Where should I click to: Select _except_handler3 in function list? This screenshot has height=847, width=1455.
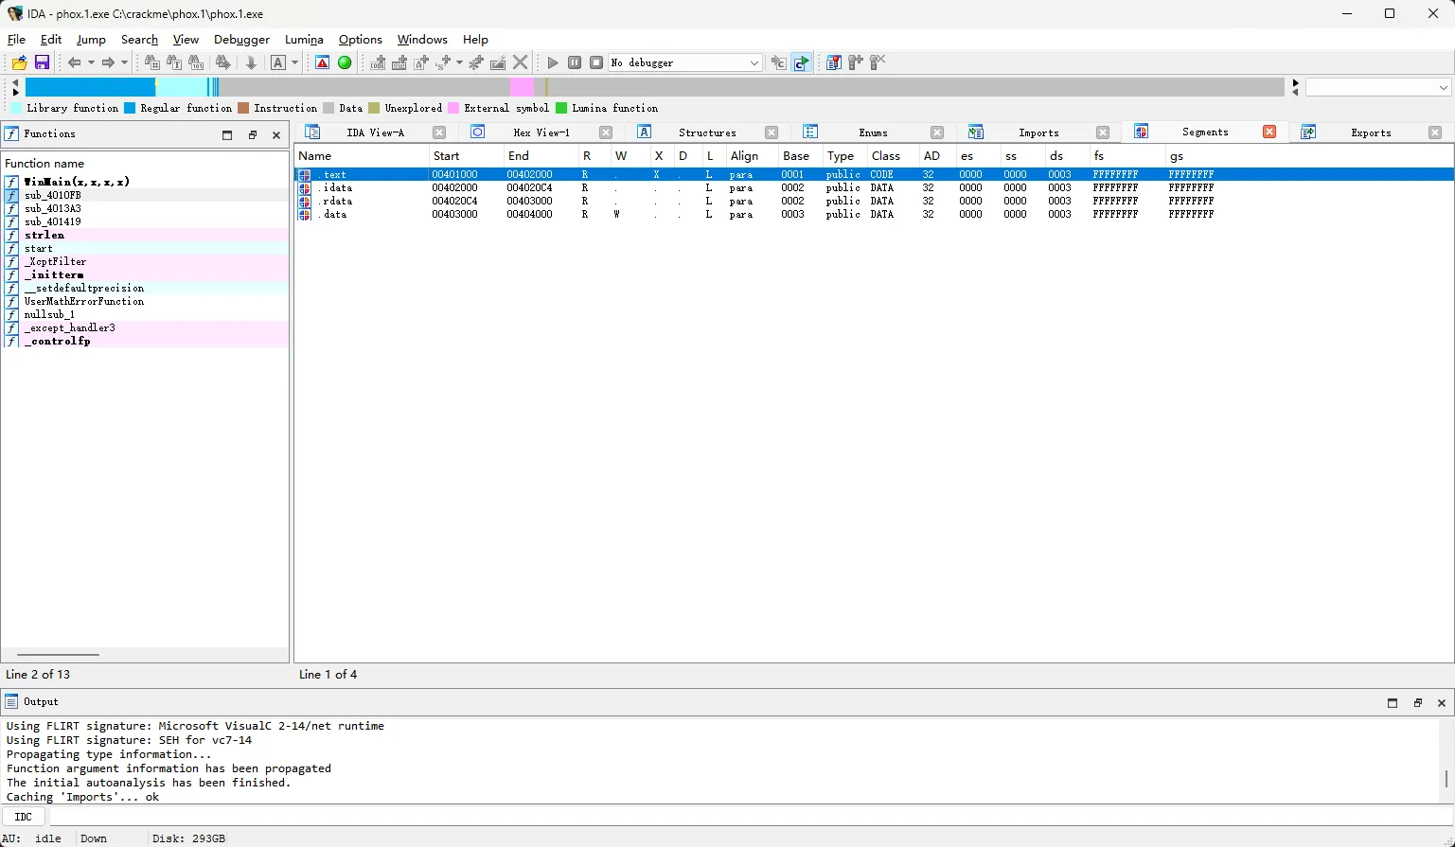pyautogui.click(x=147, y=327)
